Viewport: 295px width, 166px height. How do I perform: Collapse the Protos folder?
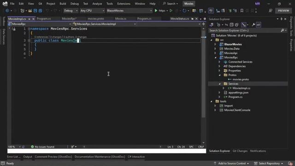pos(219,75)
